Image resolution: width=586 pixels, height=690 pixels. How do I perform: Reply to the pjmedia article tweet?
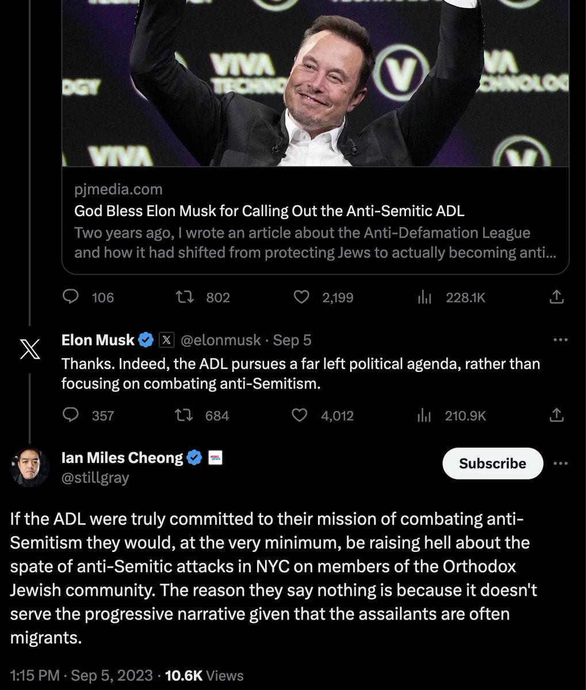click(x=70, y=297)
